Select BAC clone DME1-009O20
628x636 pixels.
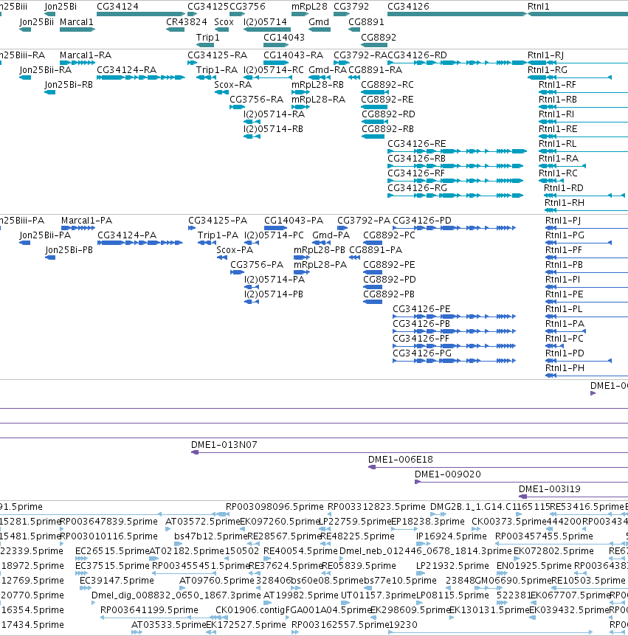pyautogui.click(x=447, y=474)
